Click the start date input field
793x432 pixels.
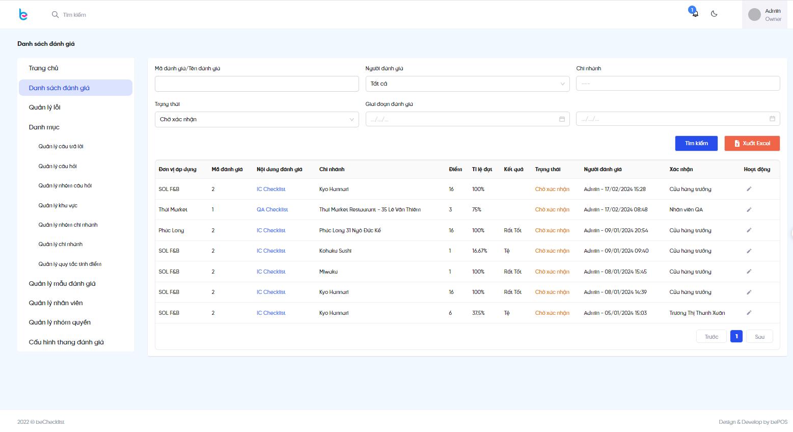pyautogui.click(x=468, y=119)
